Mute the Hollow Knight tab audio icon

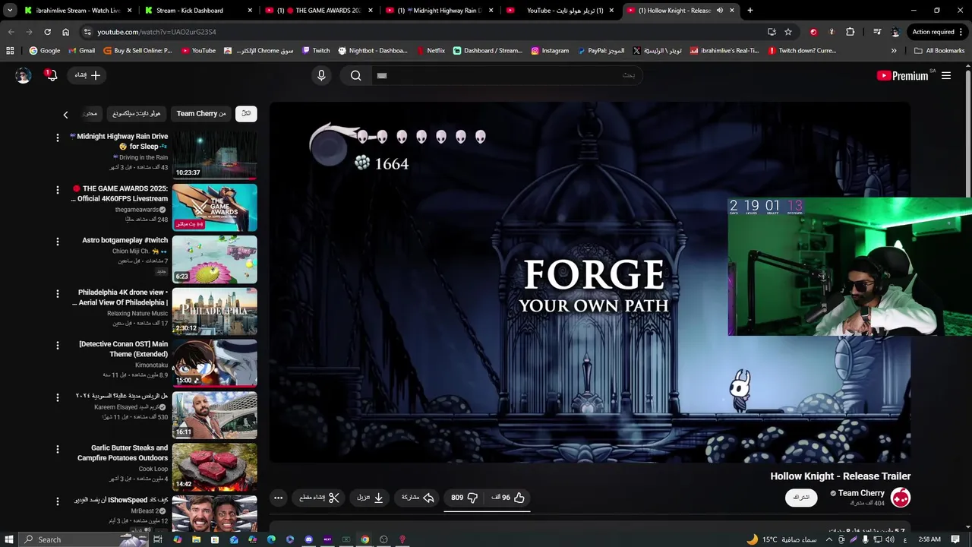719,11
